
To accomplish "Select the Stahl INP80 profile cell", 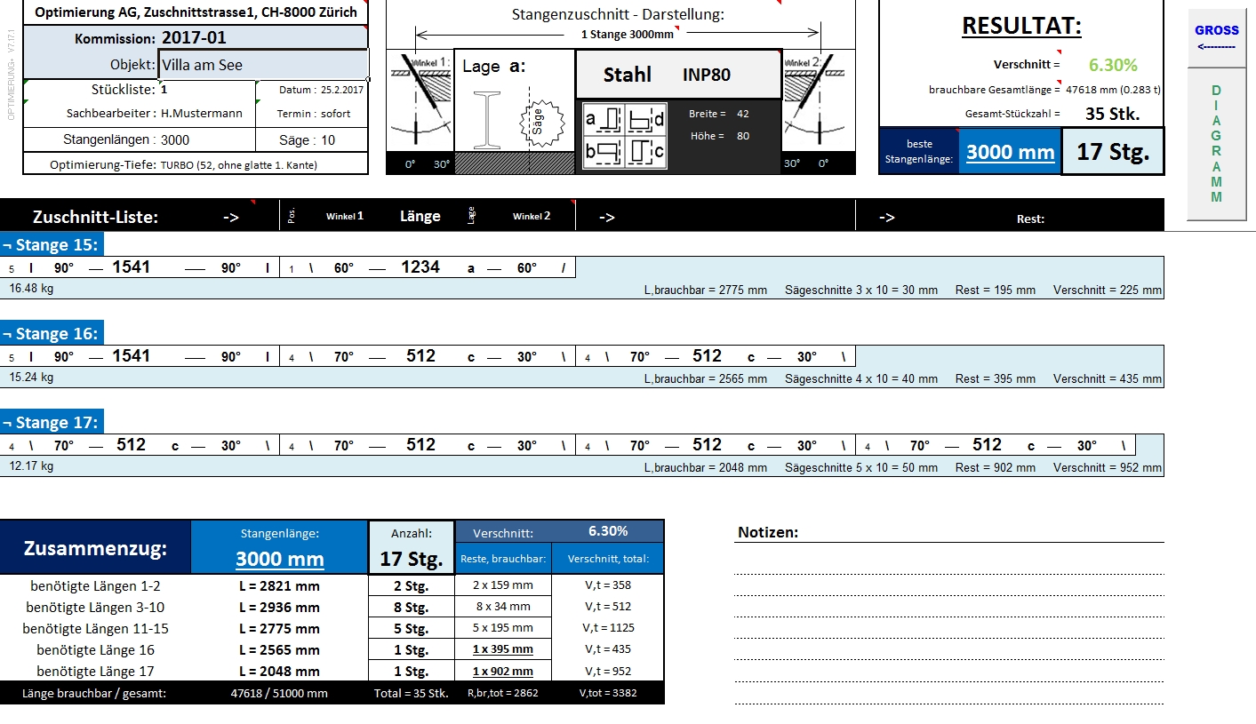I will (x=679, y=74).
